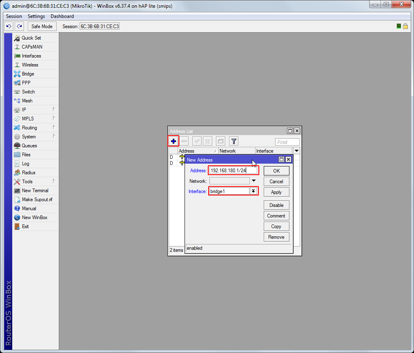Screen dimensions: 414x353
Task: Expand the Network field arrow
Action: (x=254, y=181)
